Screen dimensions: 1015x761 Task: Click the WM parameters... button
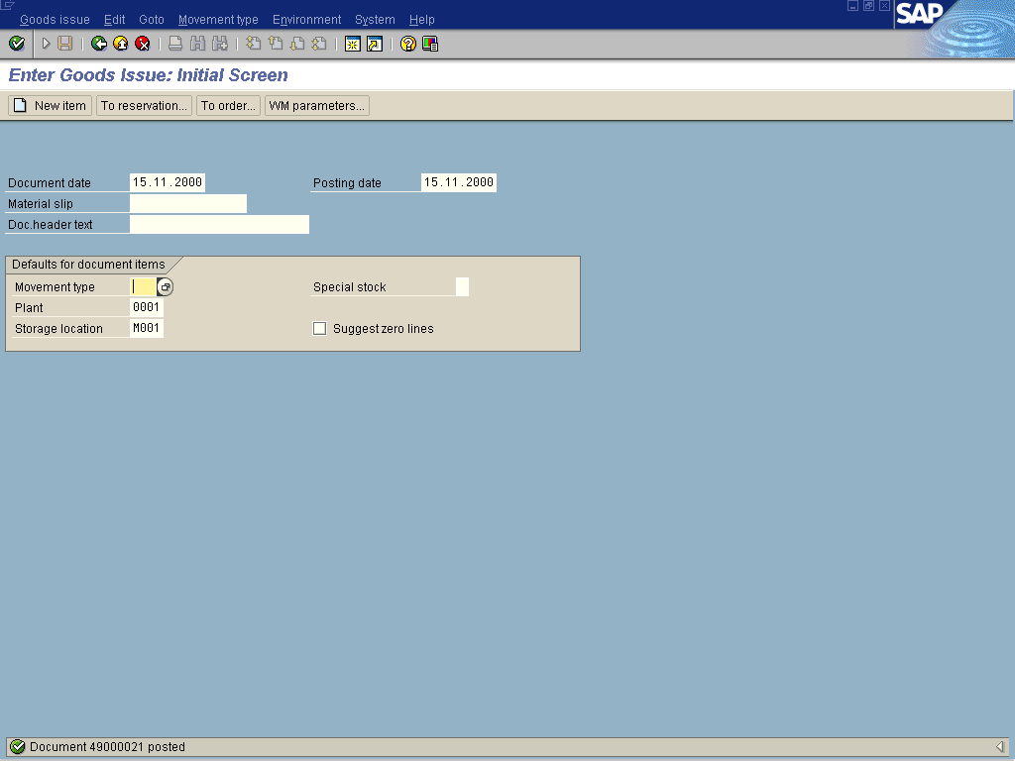317,105
